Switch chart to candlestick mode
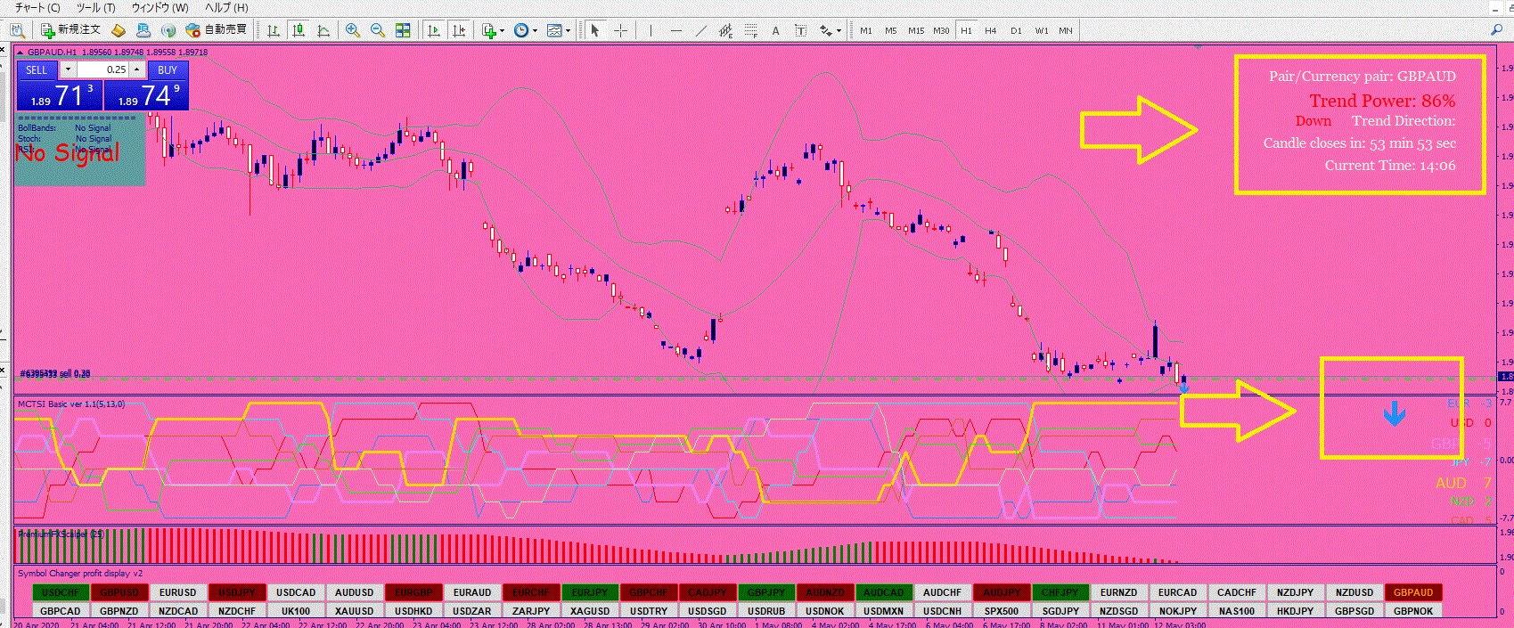Image resolution: width=1514 pixels, height=628 pixels. 299,30
